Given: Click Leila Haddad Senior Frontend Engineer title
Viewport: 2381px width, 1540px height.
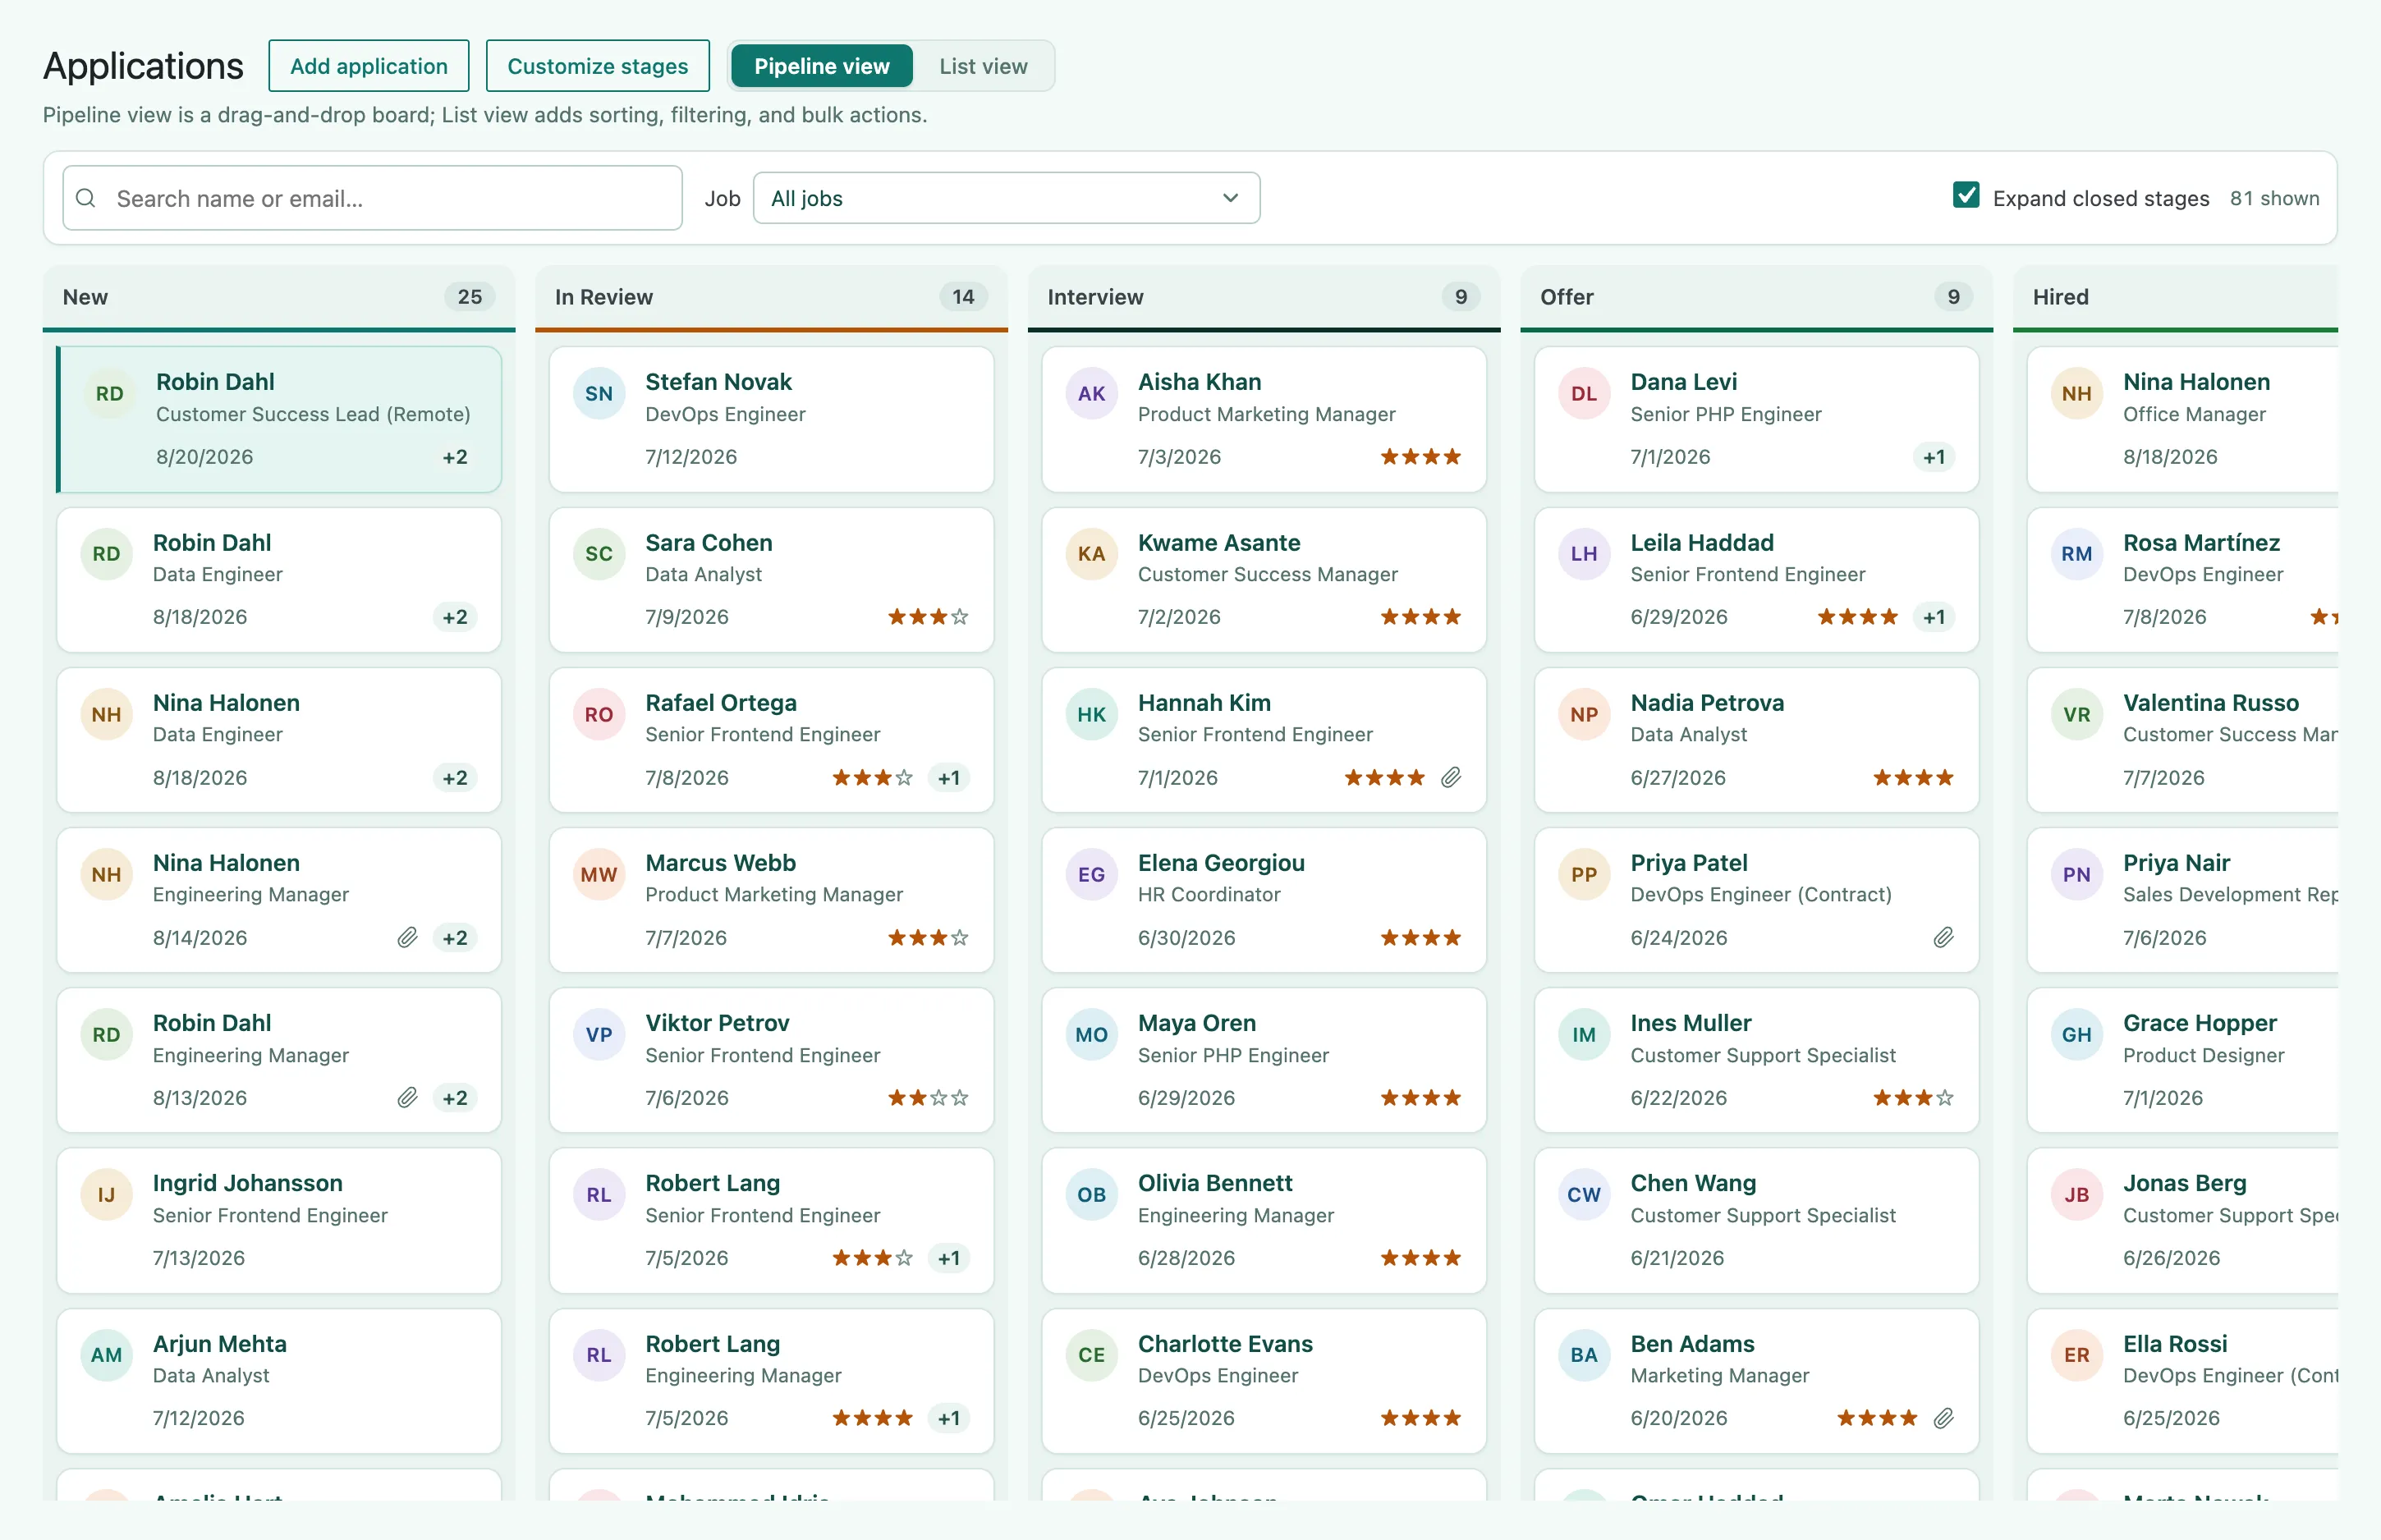Looking at the screenshot, I should [x=1748, y=574].
